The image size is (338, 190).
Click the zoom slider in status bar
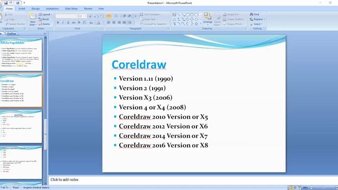click(323, 188)
